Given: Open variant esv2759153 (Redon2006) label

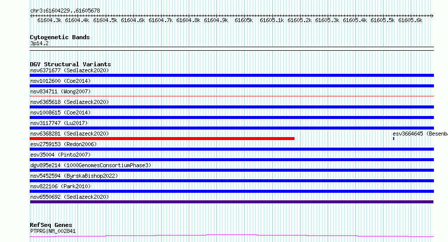Looking at the screenshot, I should 63,144.
